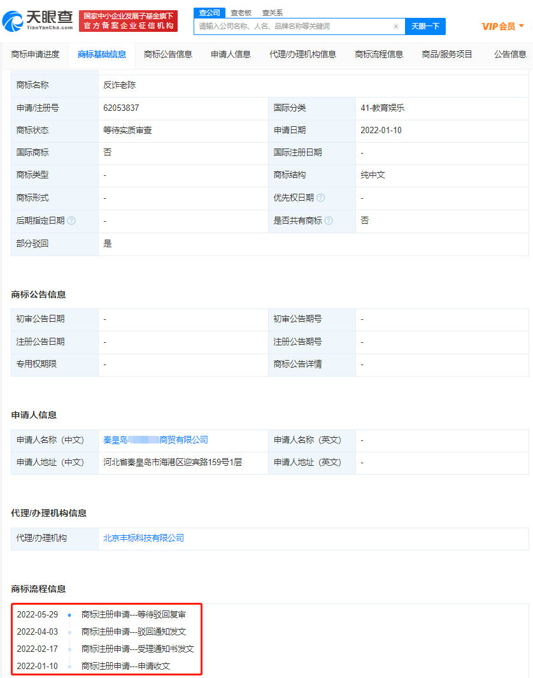Open the 公告信息 tab
The height and width of the screenshot is (678, 533).
point(510,55)
